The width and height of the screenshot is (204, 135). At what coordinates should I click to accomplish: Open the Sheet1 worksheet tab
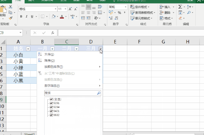click(29, 134)
